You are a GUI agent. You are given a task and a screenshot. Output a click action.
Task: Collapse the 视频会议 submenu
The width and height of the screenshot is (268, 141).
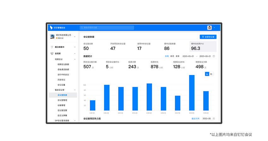click(x=75, y=59)
